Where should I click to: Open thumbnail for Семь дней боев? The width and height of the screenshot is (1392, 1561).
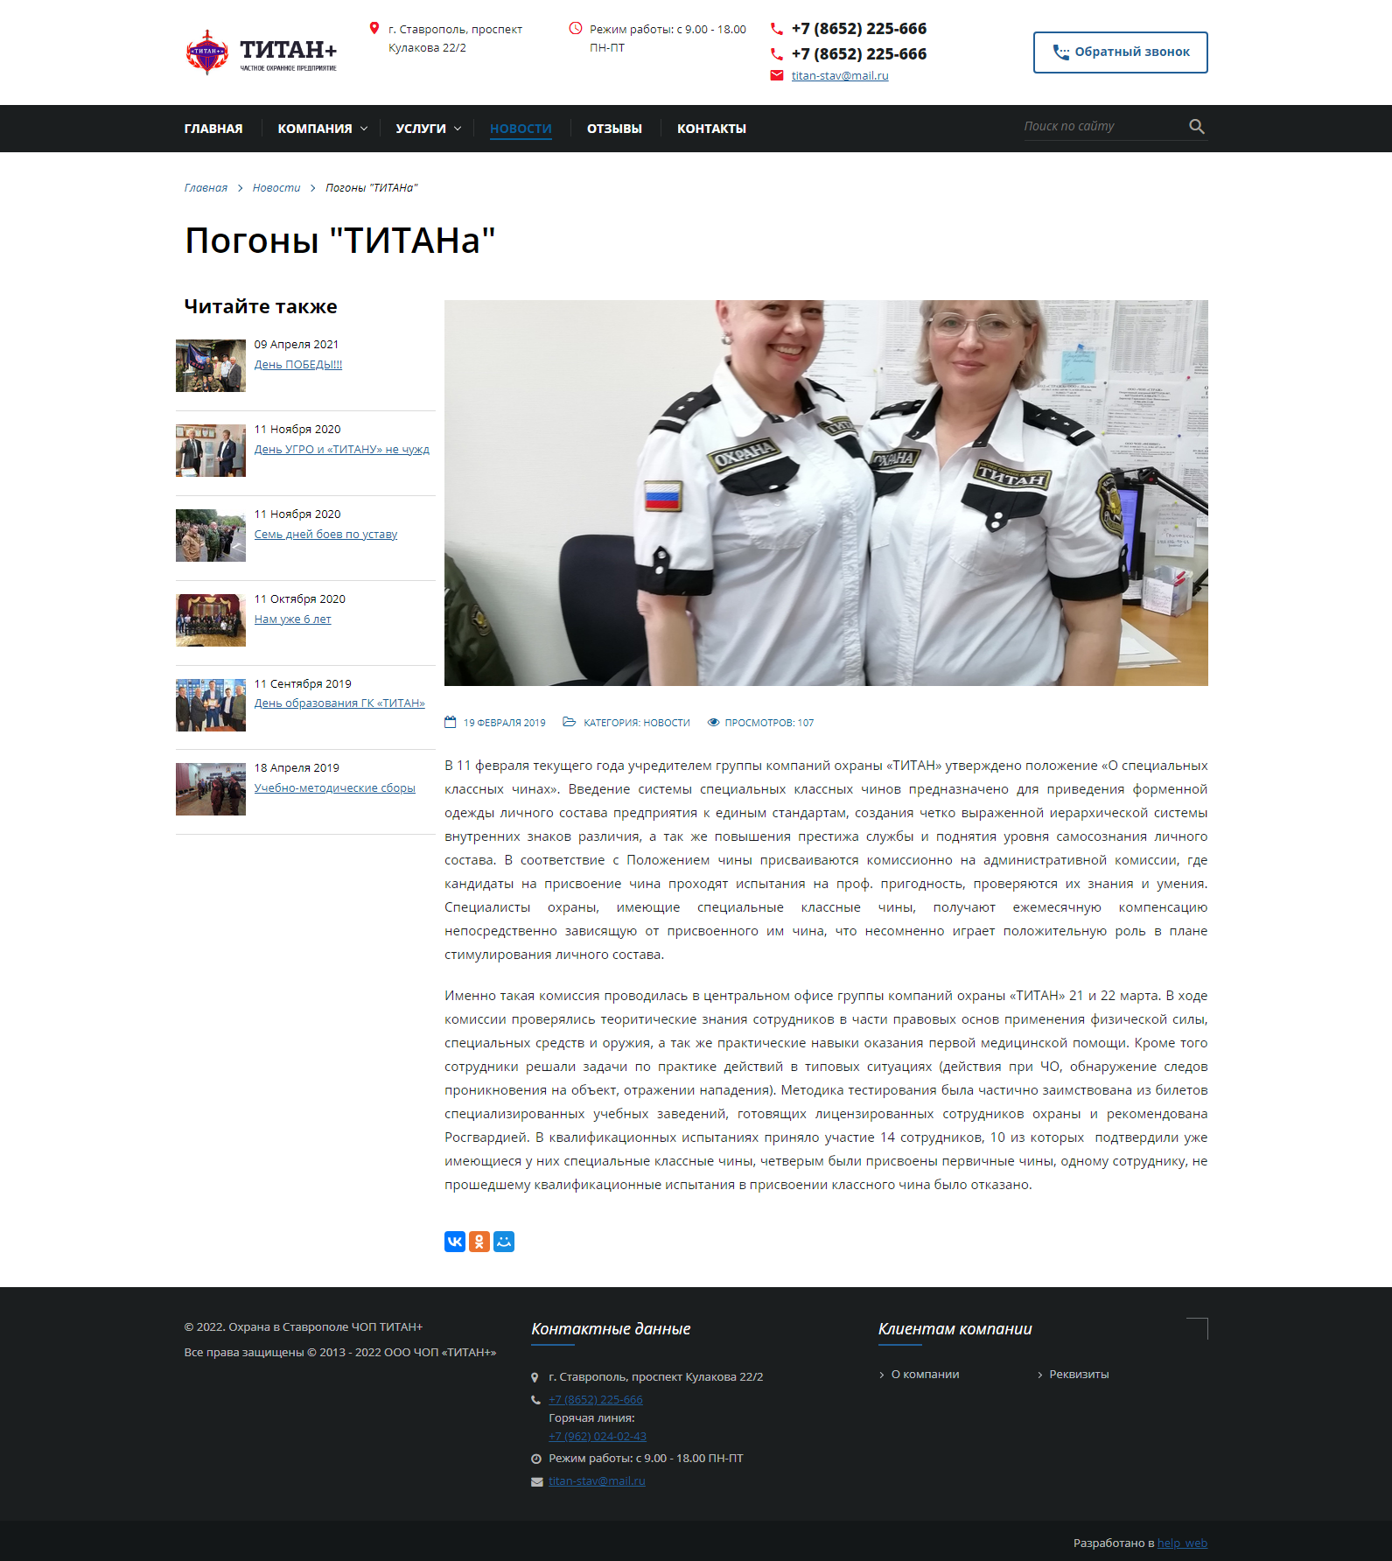pos(211,535)
